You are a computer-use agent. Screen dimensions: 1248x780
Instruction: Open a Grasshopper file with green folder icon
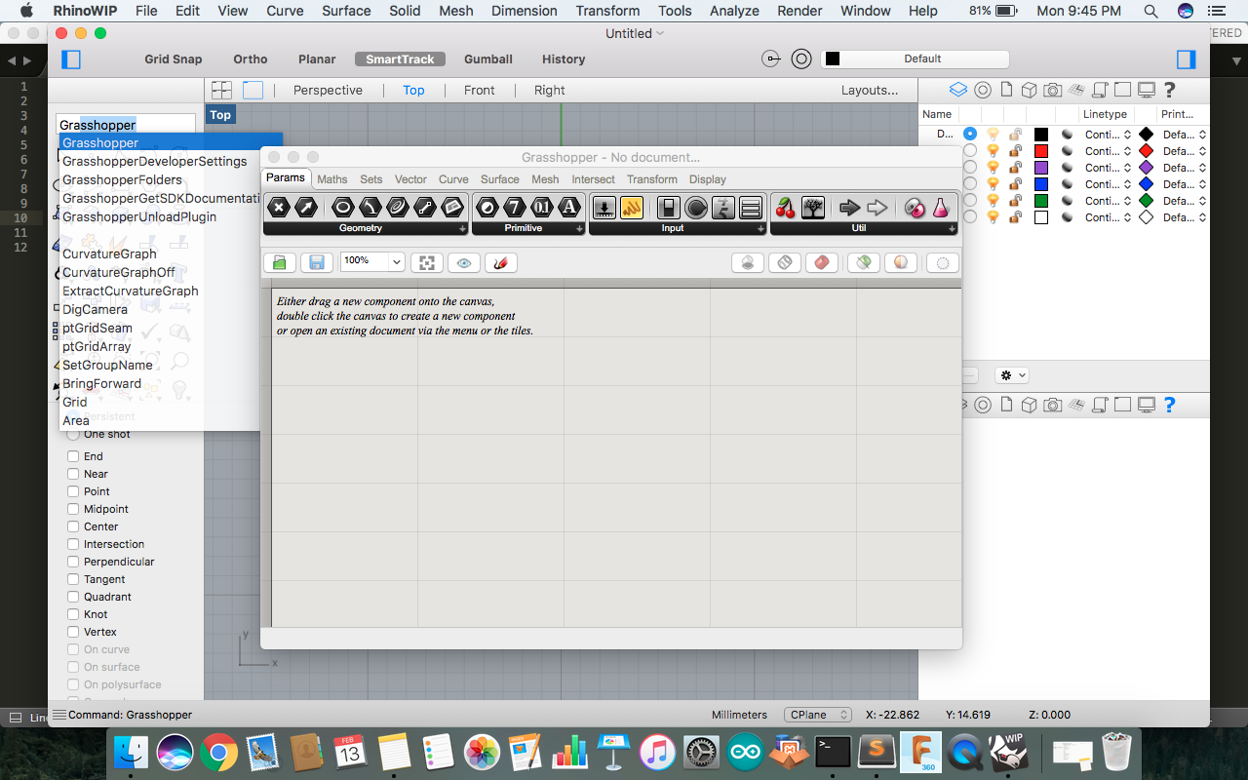pyautogui.click(x=280, y=262)
